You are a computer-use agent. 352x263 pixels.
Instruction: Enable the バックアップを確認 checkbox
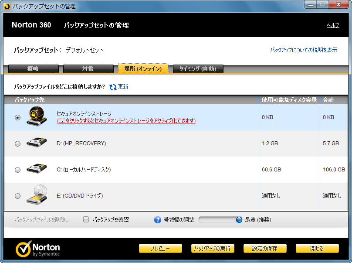pos(86,219)
